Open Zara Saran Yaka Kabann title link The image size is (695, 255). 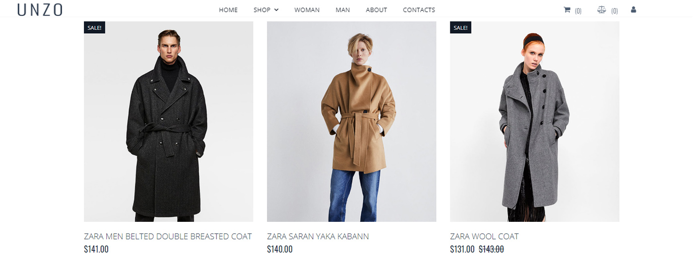[x=318, y=236]
